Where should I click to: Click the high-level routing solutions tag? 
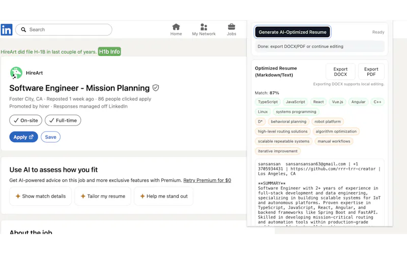tap(282, 132)
